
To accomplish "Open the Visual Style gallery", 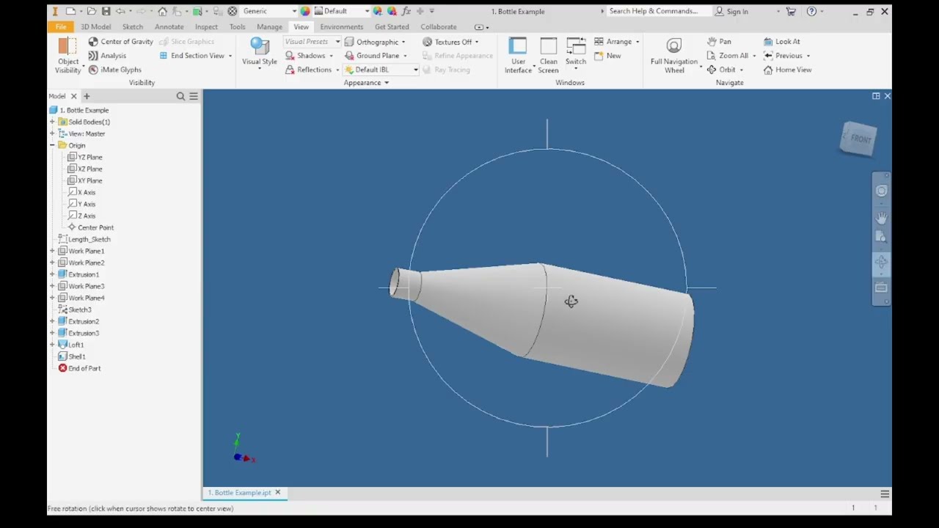I will (260, 53).
